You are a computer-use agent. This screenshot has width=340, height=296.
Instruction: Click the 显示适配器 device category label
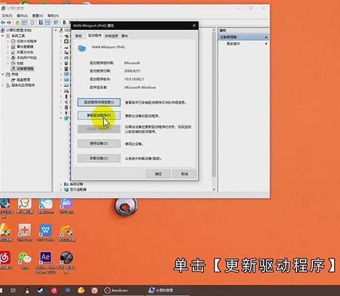point(78,189)
